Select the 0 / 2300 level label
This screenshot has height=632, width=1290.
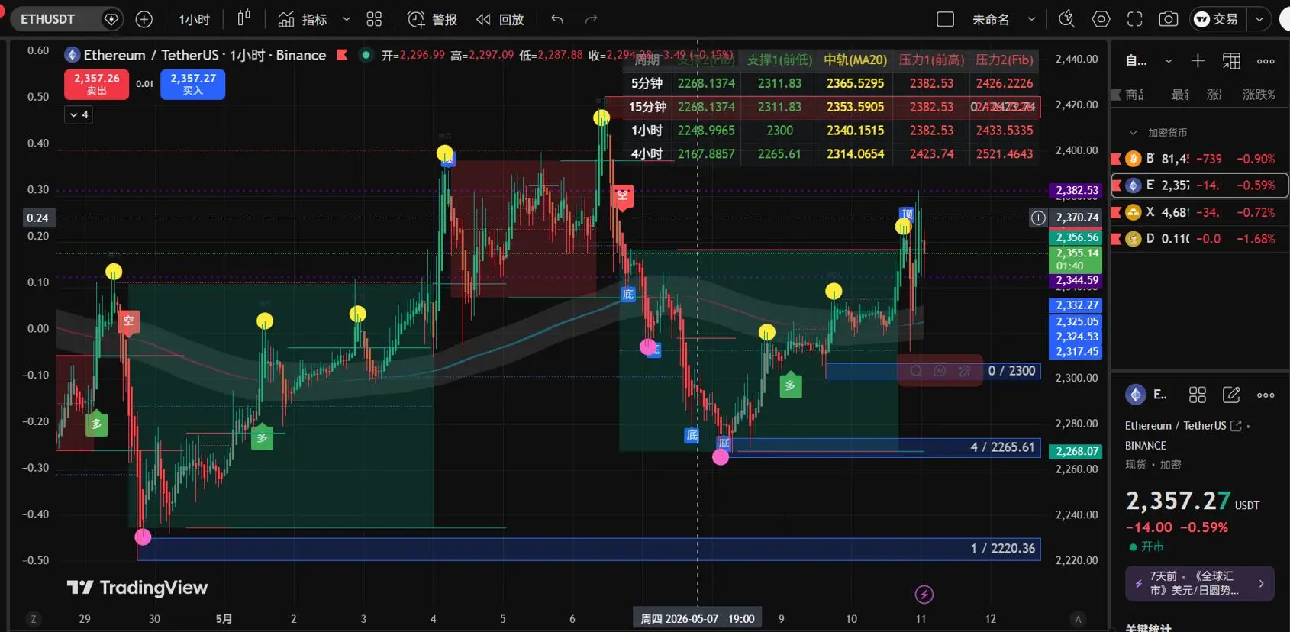click(x=1011, y=371)
